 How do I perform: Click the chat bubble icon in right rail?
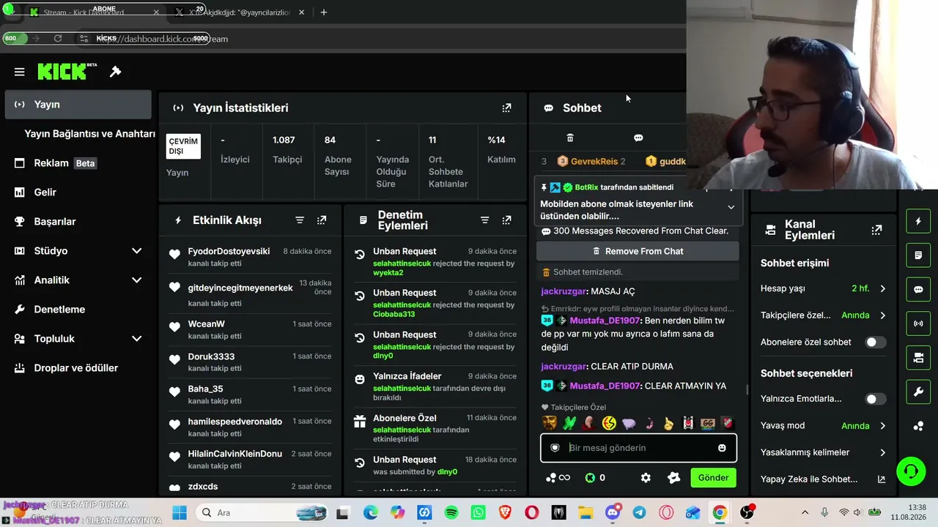918,289
